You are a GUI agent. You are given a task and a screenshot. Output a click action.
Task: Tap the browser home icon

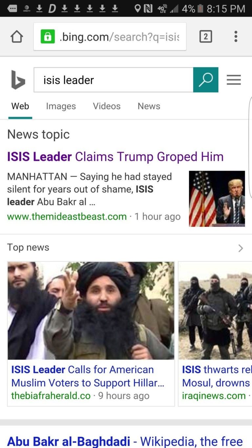[17, 36]
